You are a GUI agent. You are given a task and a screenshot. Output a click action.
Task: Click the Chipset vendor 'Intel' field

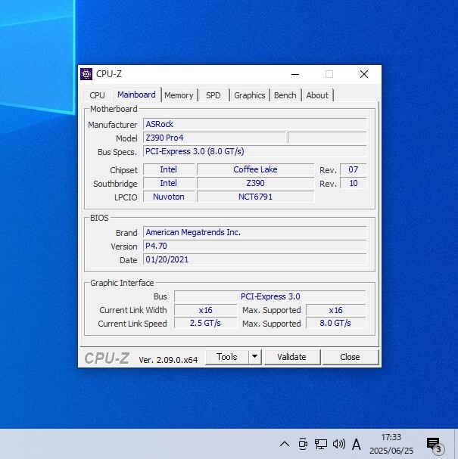point(169,169)
